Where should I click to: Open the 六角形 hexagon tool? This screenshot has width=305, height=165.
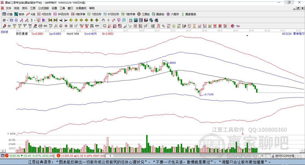(x=173, y=14)
